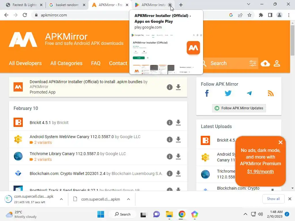Open the weather widget showing 23°C
This screenshot has width=295, height=221.
tap(21, 214)
